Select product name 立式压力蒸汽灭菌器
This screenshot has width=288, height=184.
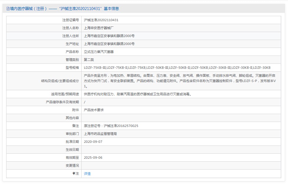[99, 52]
